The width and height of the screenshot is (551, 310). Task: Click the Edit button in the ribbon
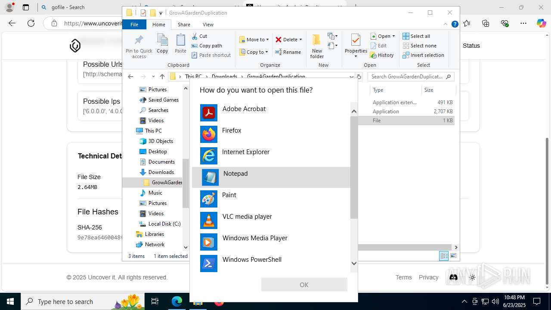coord(378,46)
